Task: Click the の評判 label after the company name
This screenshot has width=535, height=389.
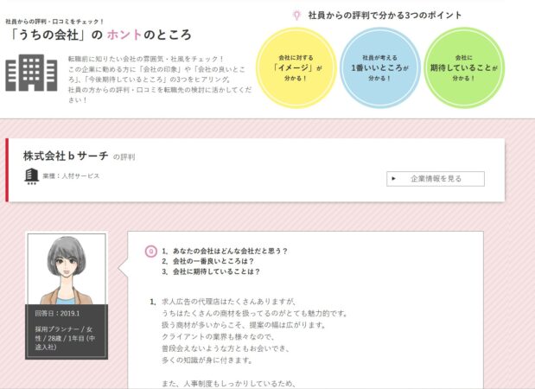Action: click(124, 157)
